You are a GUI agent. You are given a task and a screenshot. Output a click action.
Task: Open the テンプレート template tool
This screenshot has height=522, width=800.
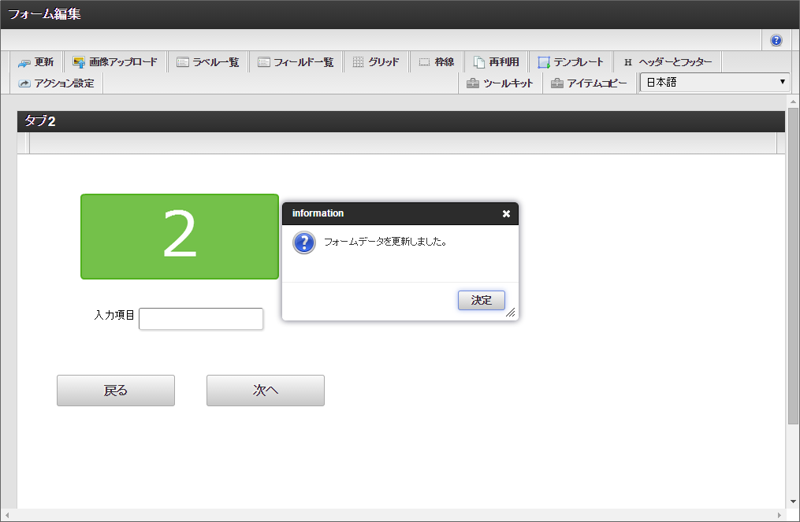click(571, 62)
